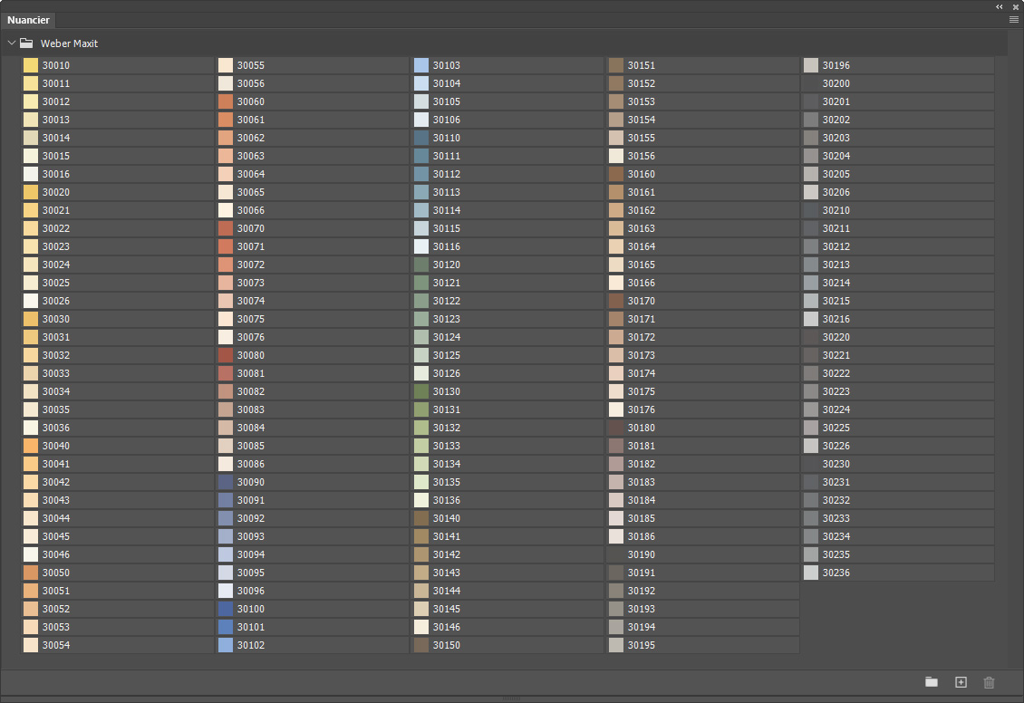
Task: Choose the dark red swatch 30080
Action: pyautogui.click(x=226, y=355)
